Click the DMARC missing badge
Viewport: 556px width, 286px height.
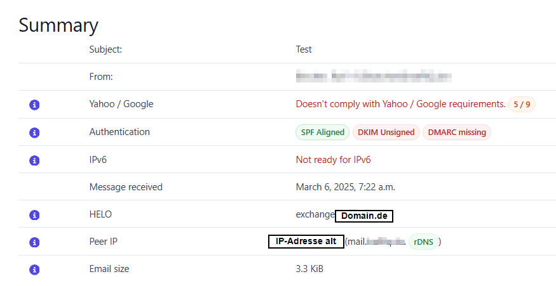pos(457,133)
